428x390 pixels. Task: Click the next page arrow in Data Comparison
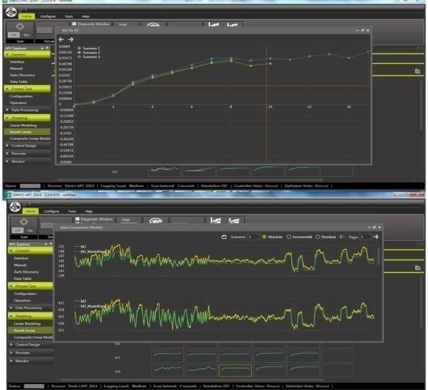(x=376, y=237)
